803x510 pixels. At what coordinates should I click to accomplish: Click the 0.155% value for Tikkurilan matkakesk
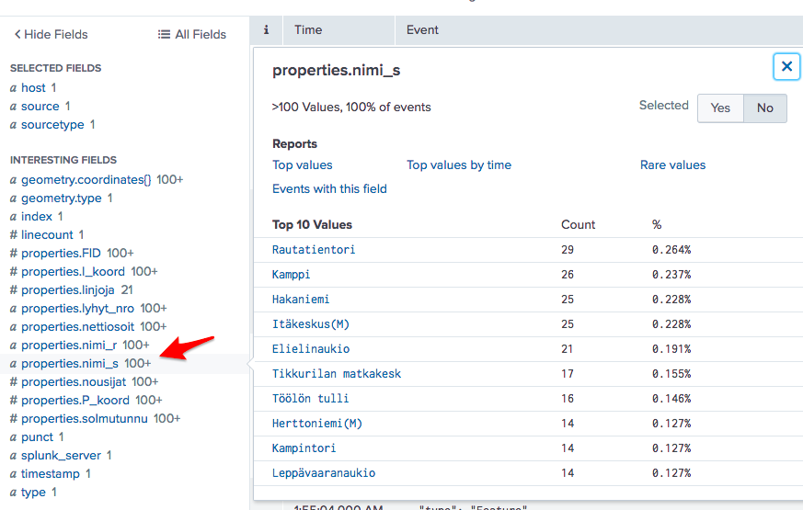[671, 374]
